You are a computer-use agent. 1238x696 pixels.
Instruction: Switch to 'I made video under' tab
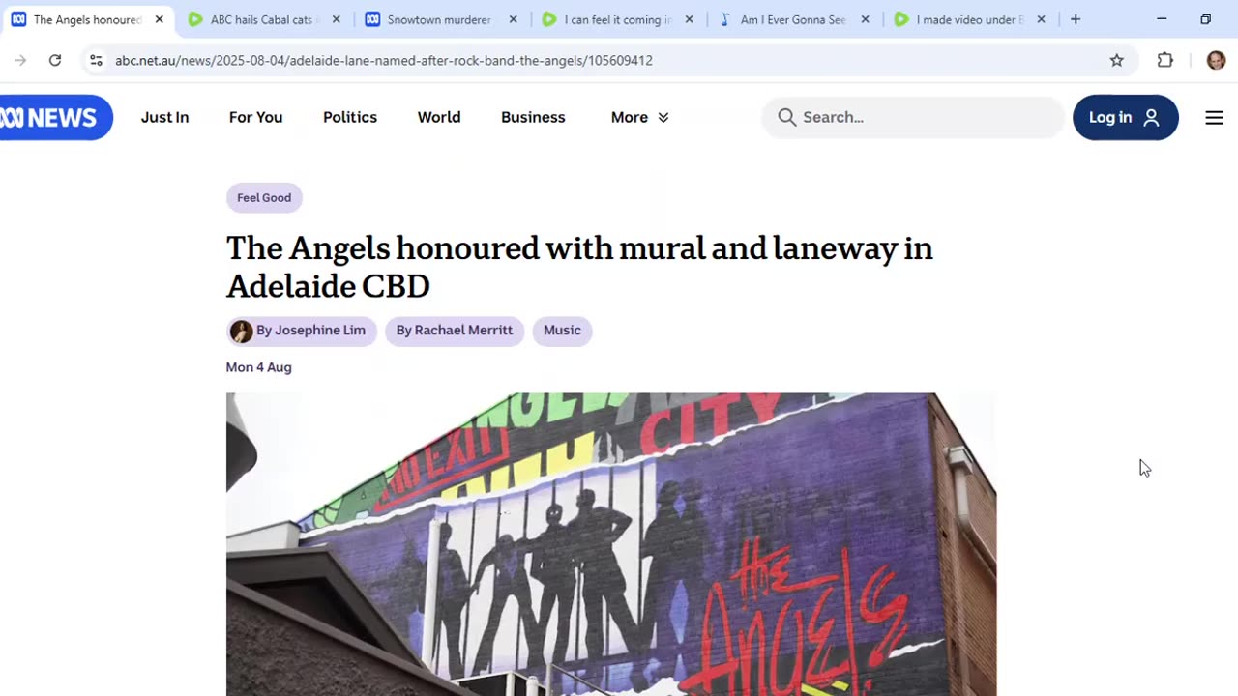tap(969, 19)
